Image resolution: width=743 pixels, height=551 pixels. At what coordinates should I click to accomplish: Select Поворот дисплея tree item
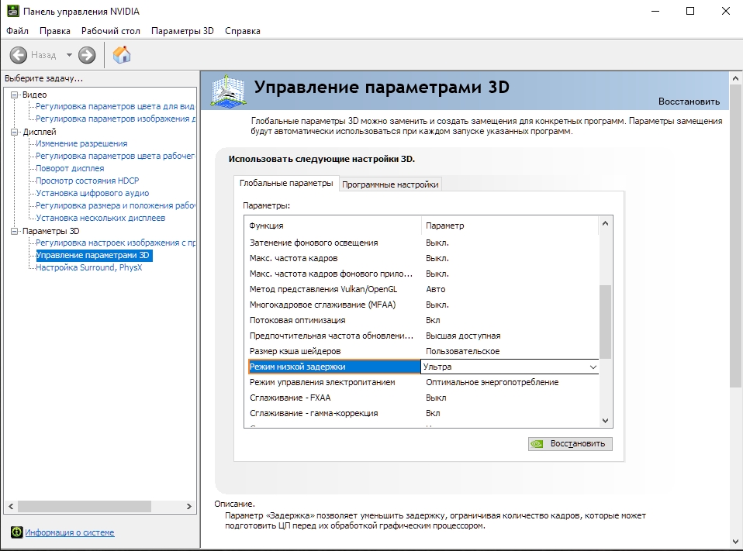pyautogui.click(x=70, y=168)
